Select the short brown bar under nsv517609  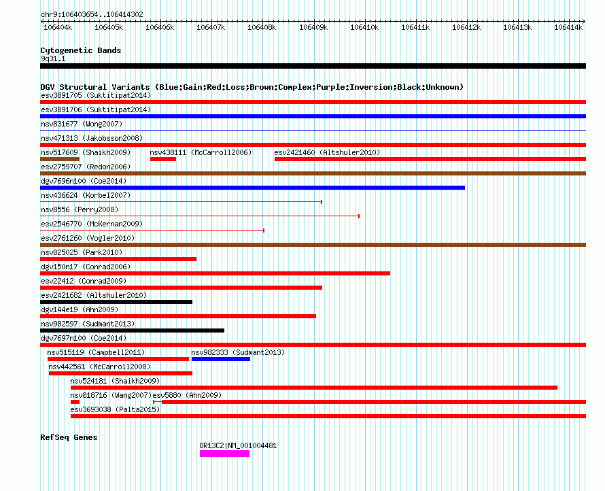tap(60, 159)
